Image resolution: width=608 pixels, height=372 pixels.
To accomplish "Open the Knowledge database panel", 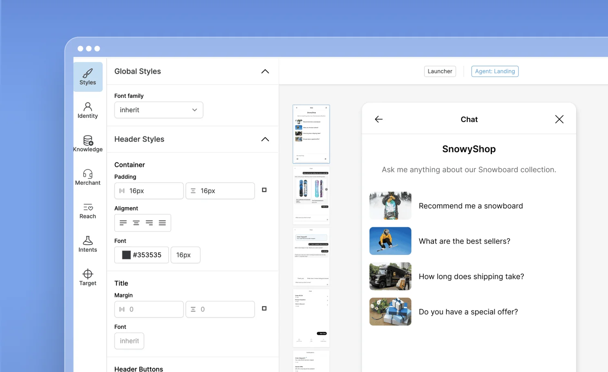I will [x=87, y=144].
